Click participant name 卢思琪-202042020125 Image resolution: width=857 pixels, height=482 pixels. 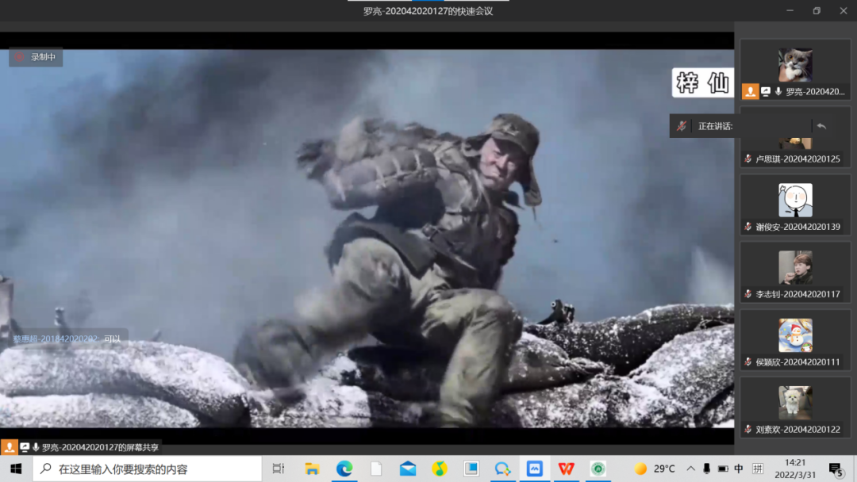pyautogui.click(x=797, y=159)
